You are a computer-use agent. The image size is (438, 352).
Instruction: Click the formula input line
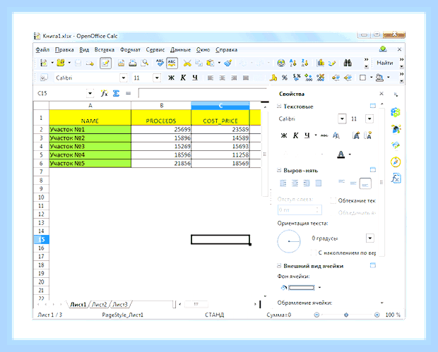[203, 93]
